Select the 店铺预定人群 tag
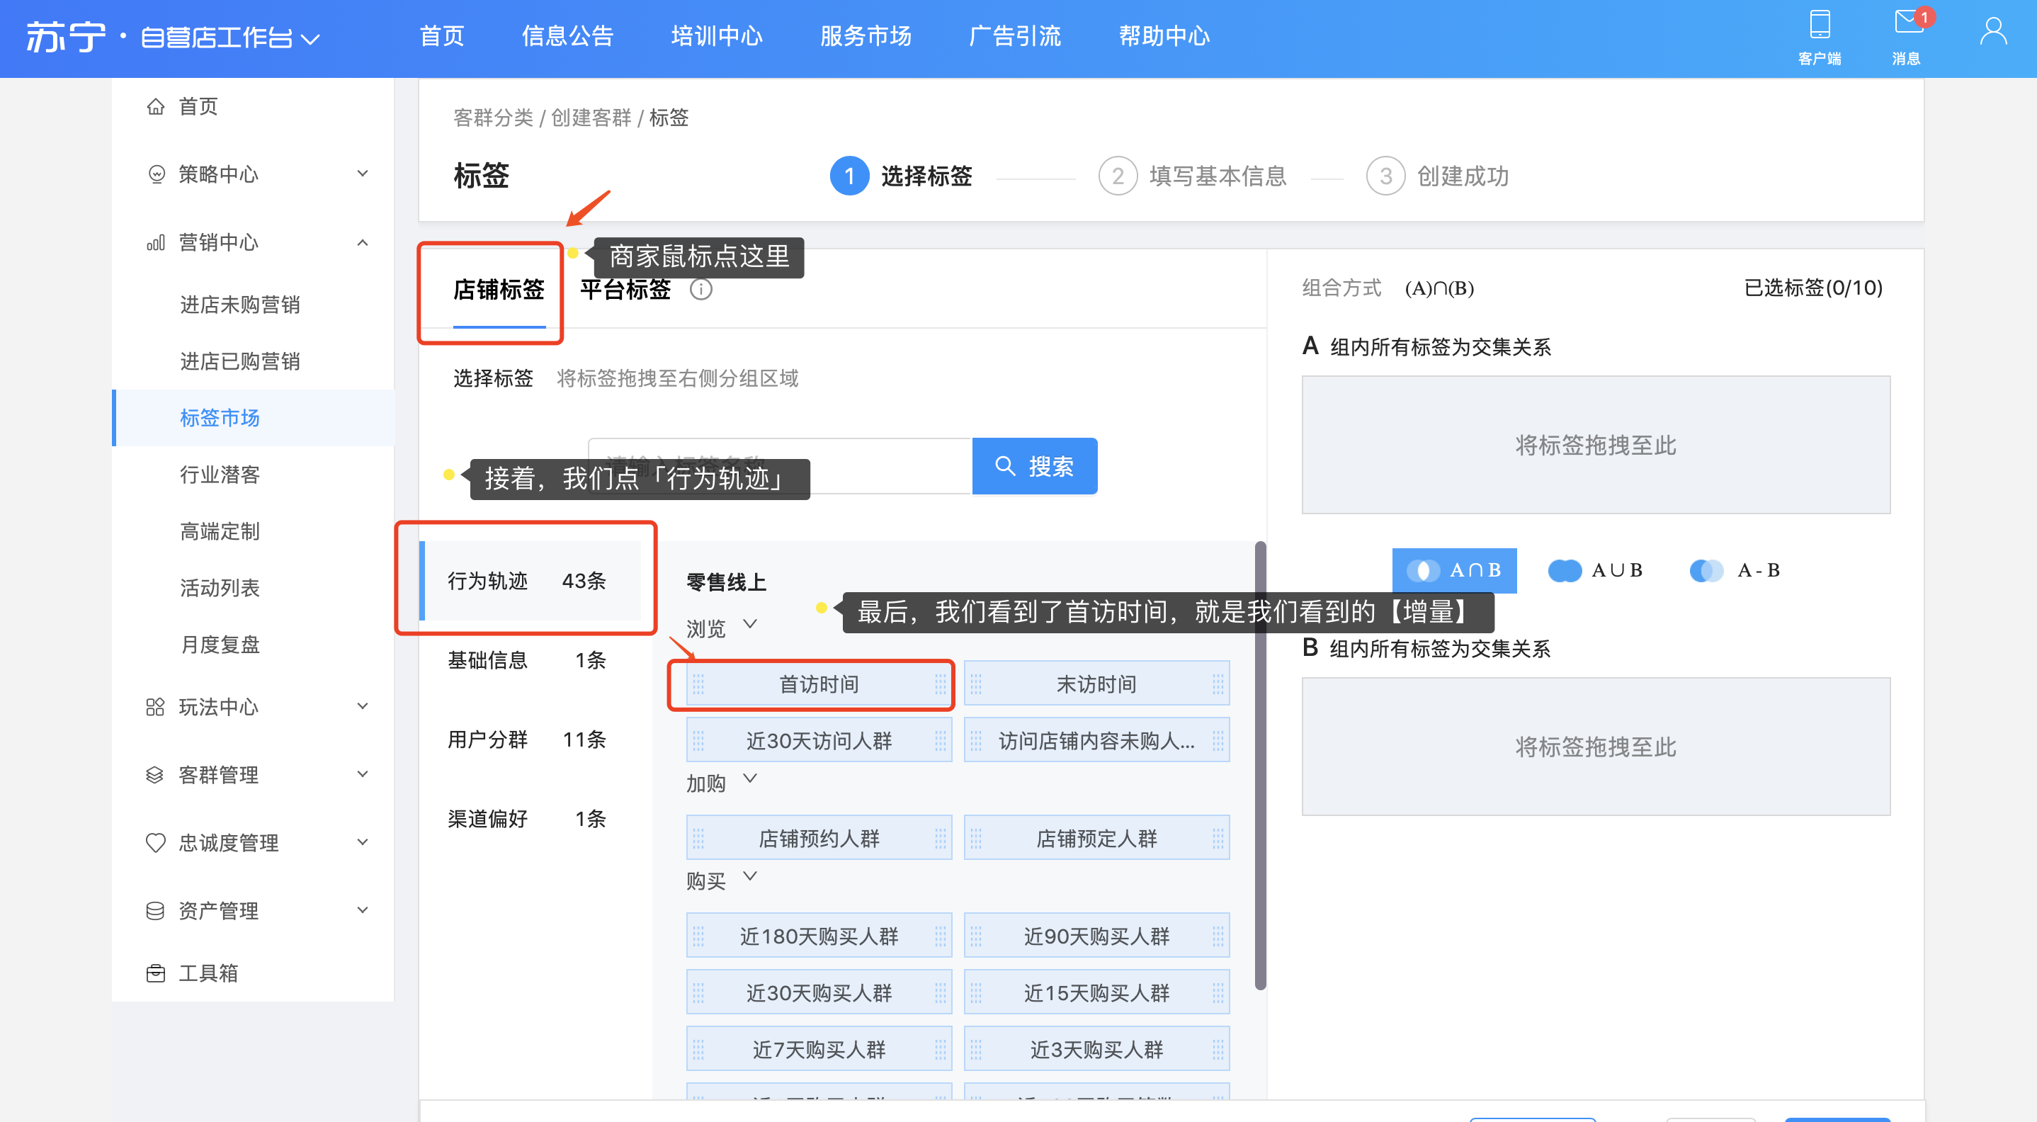Image resolution: width=2037 pixels, height=1122 pixels. [x=1096, y=838]
